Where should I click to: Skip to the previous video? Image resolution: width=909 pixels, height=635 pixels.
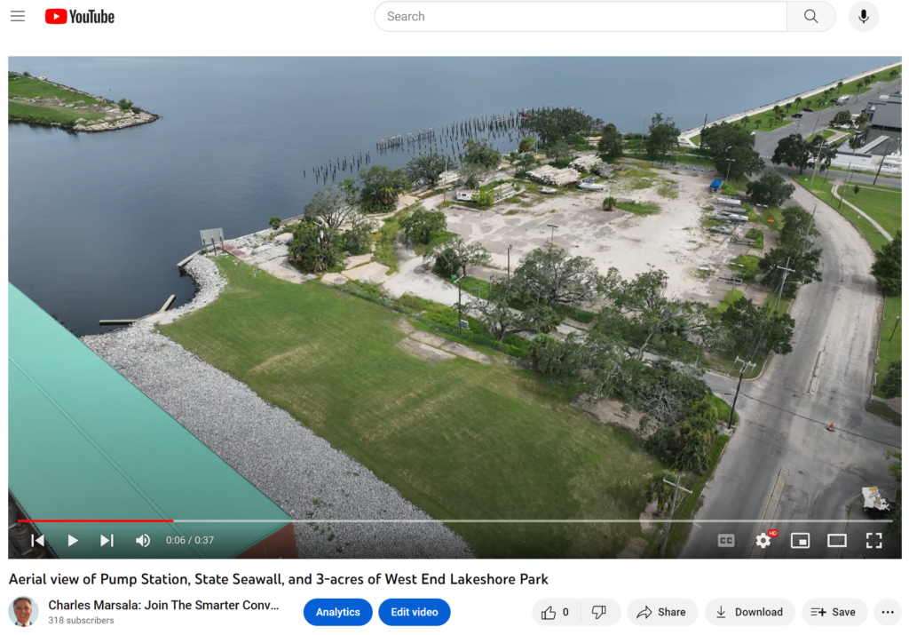(x=37, y=541)
